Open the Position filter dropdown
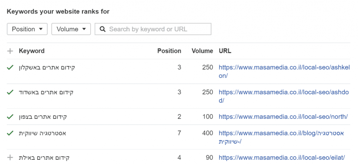 coord(27,29)
